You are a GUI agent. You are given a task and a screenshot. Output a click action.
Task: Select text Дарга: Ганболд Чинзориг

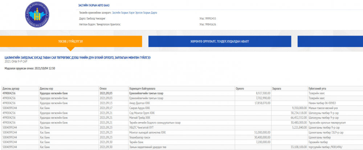pos(93,18)
